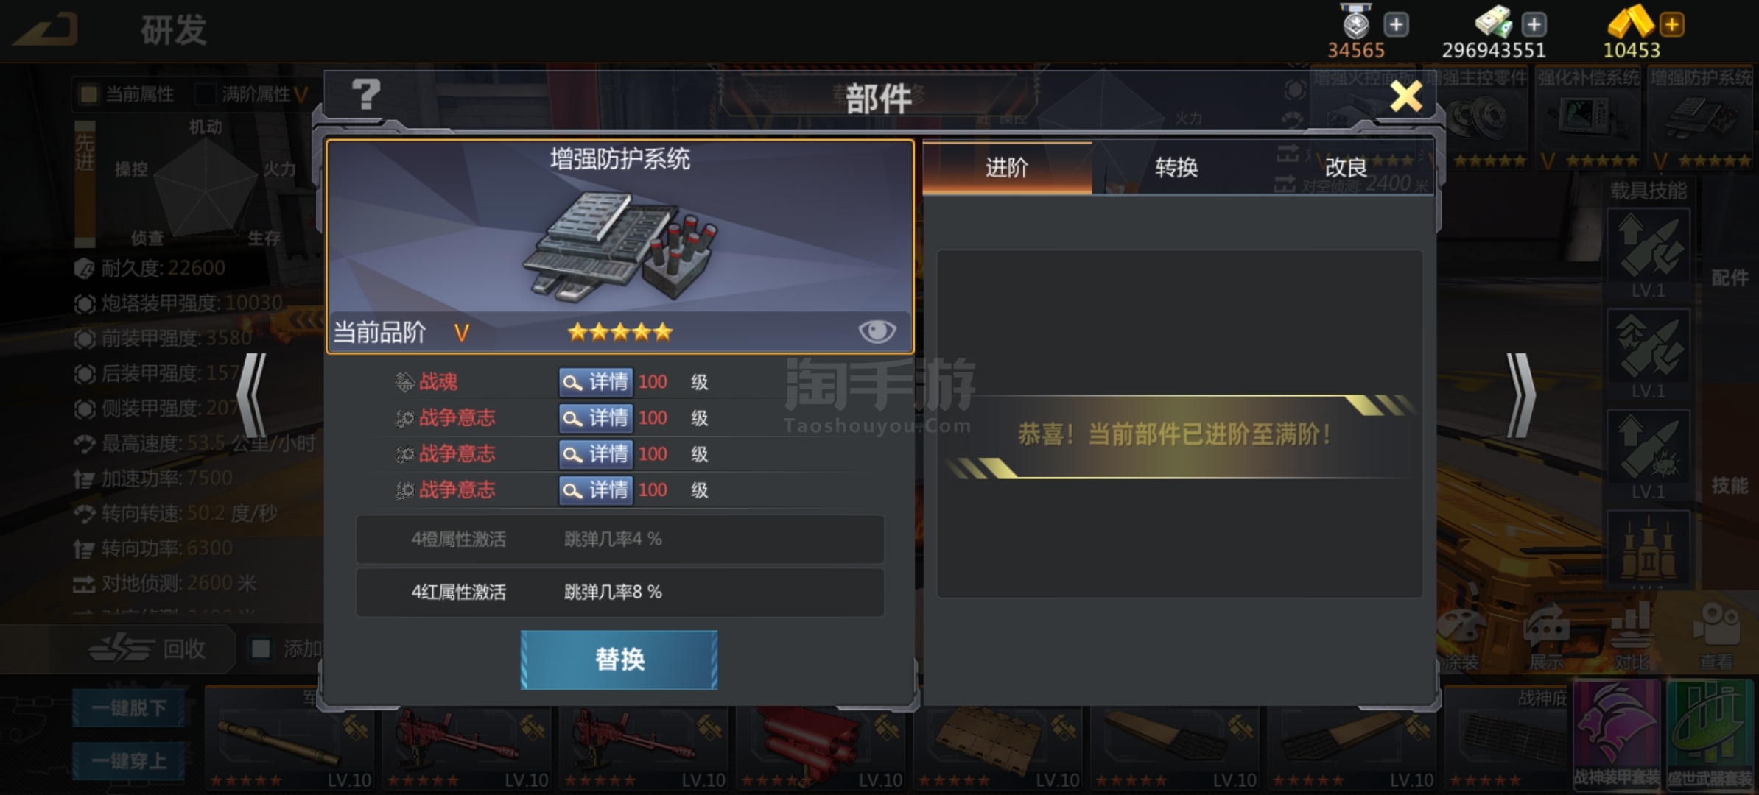This screenshot has width=1759, height=795.
Task: Go to next part with right chevron
Action: [1520, 395]
